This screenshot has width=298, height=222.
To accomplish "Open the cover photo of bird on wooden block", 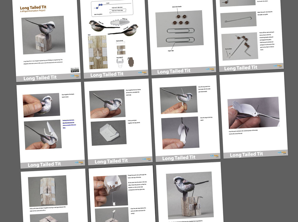I will [x=43, y=35].
